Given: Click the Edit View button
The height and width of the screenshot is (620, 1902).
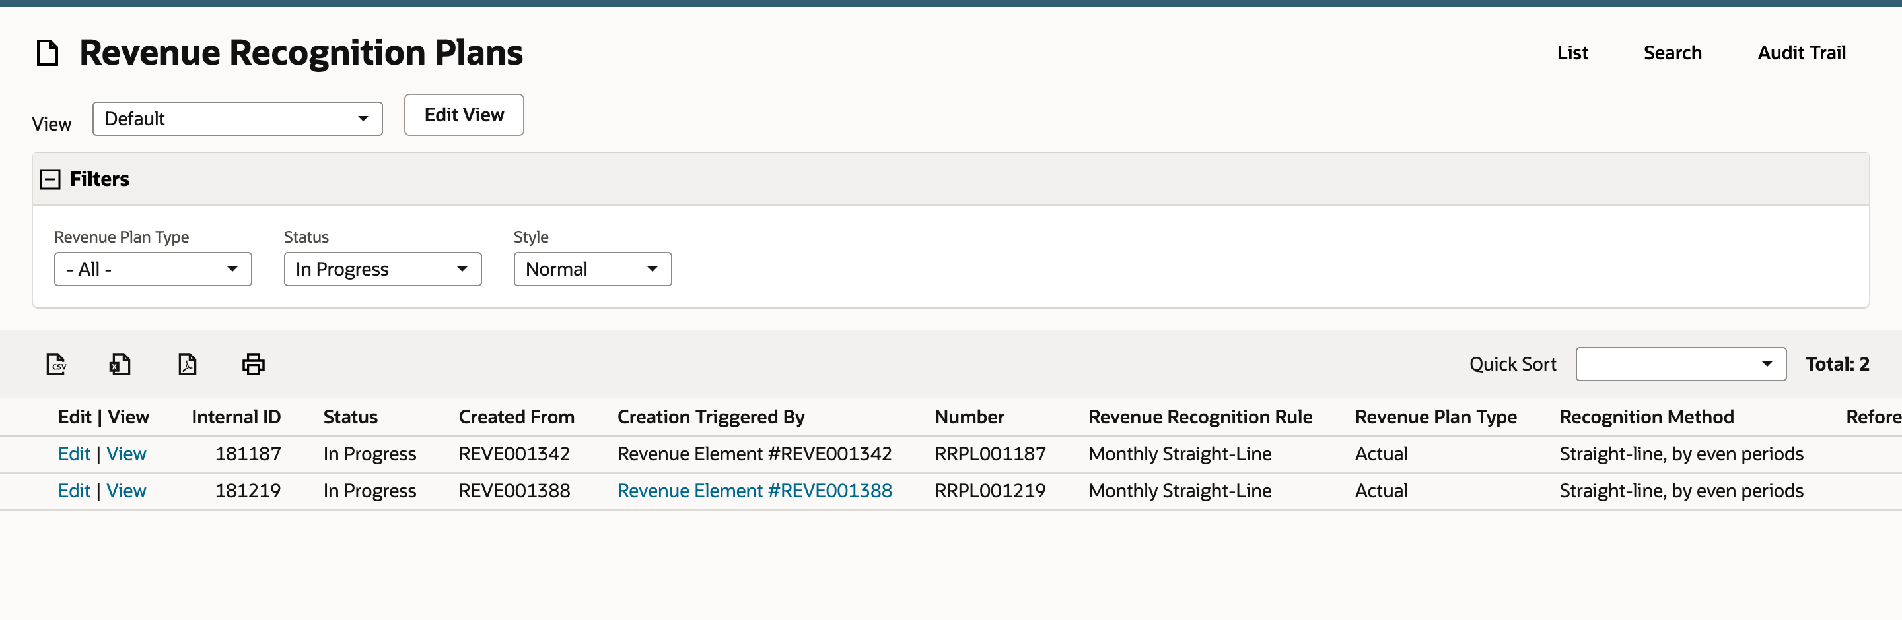Looking at the screenshot, I should coord(464,115).
